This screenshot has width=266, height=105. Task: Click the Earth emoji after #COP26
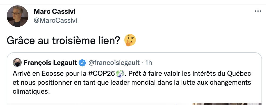pyautogui.click(x=120, y=74)
